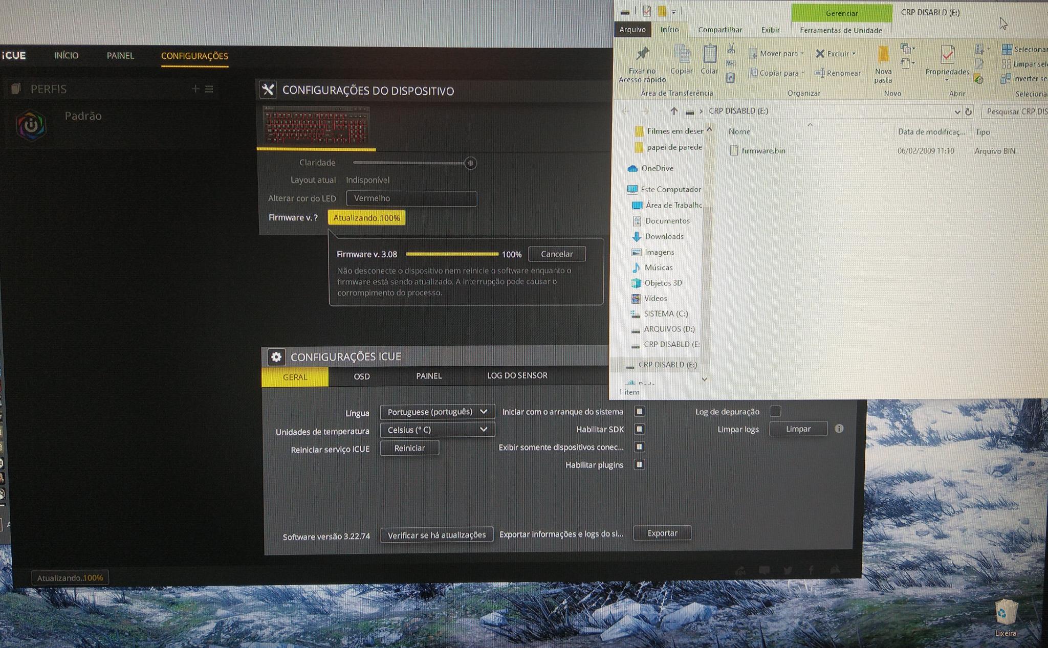Open the Exibir ribbon tab in Explorer
Viewport: 1048px width, 648px height.
coord(770,30)
